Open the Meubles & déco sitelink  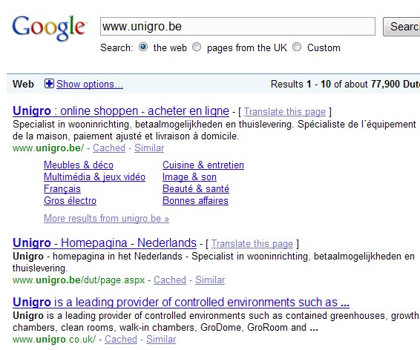coord(79,165)
